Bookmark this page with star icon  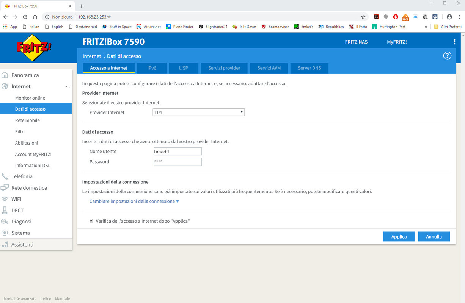click(x=363, y=17)
